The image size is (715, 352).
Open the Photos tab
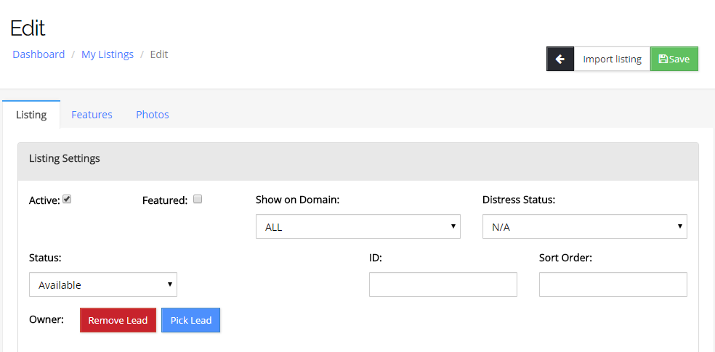click(153, 115)
